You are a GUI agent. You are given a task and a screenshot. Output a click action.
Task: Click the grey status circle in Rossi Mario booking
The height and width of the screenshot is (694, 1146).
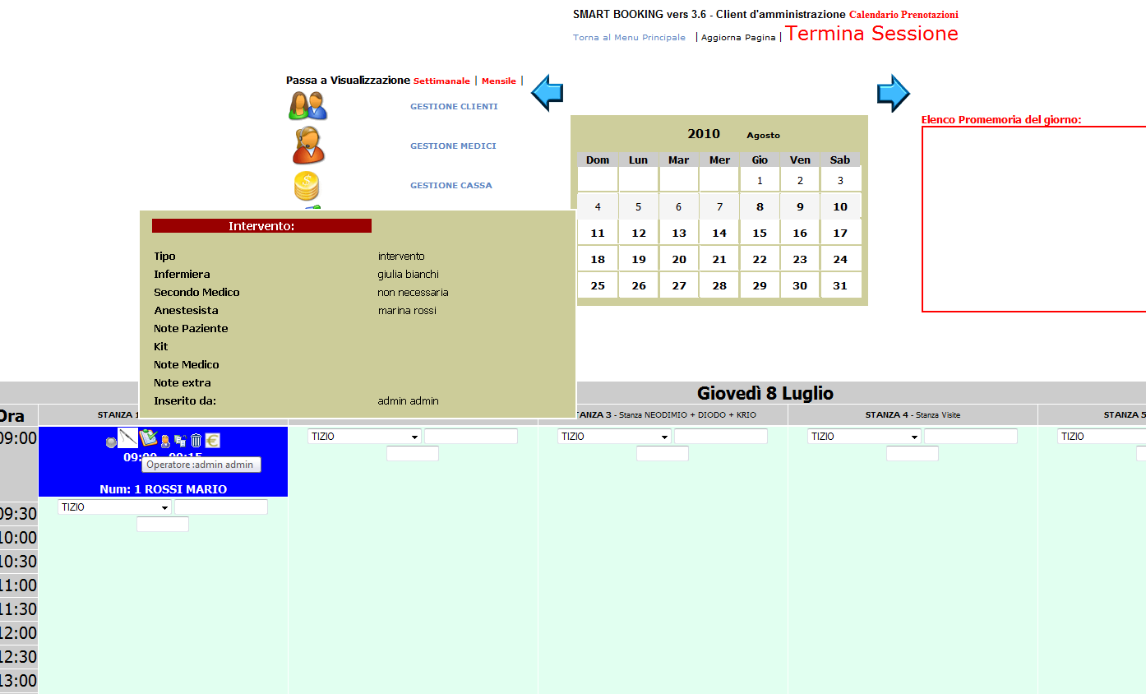click(x=111, y=442)
